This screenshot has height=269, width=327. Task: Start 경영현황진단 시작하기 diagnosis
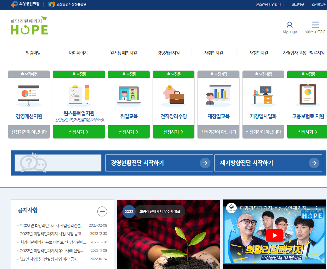click(x=159, y=163)
